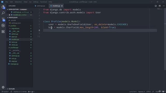Click line number 10 in gutter
This screenshot has width=166, height=93.
click(x=39, y=36)
